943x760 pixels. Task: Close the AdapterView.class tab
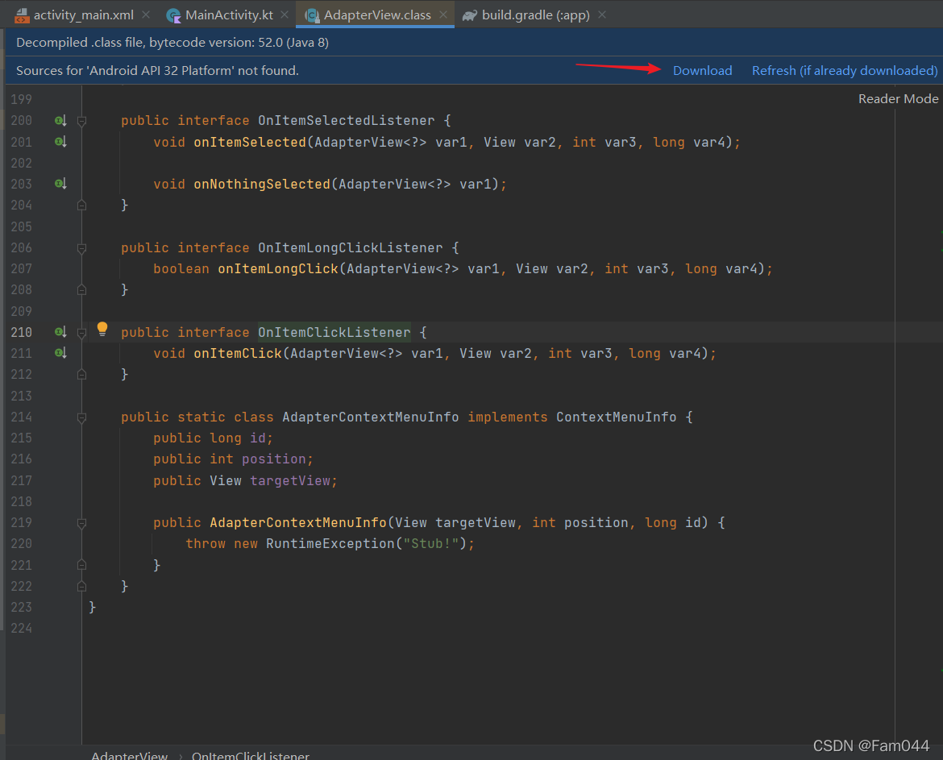tap(443, 15)
